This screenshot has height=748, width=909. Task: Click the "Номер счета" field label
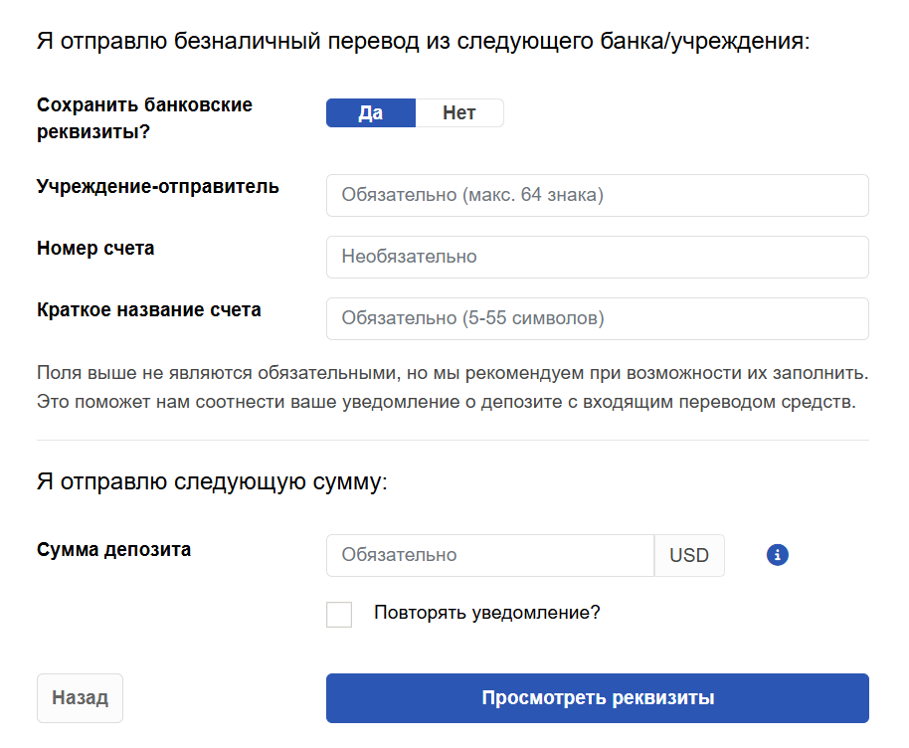click(95, 249)
